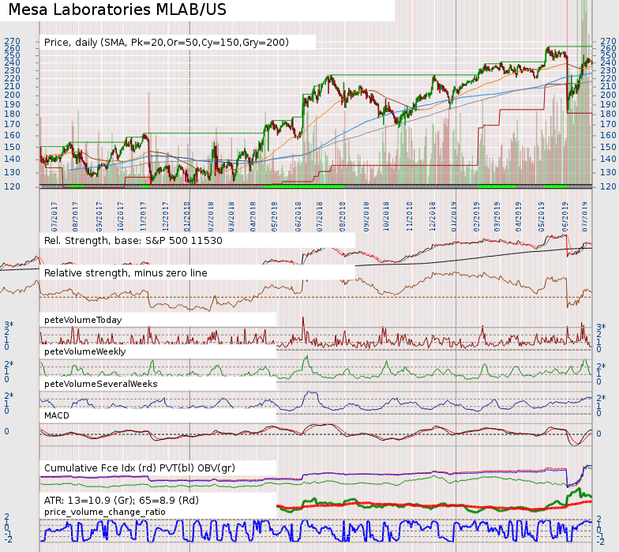This screenshot has width=619, height=552.
Task: Click the '0' value on the right MACD axis
Action: pos(598,434)
